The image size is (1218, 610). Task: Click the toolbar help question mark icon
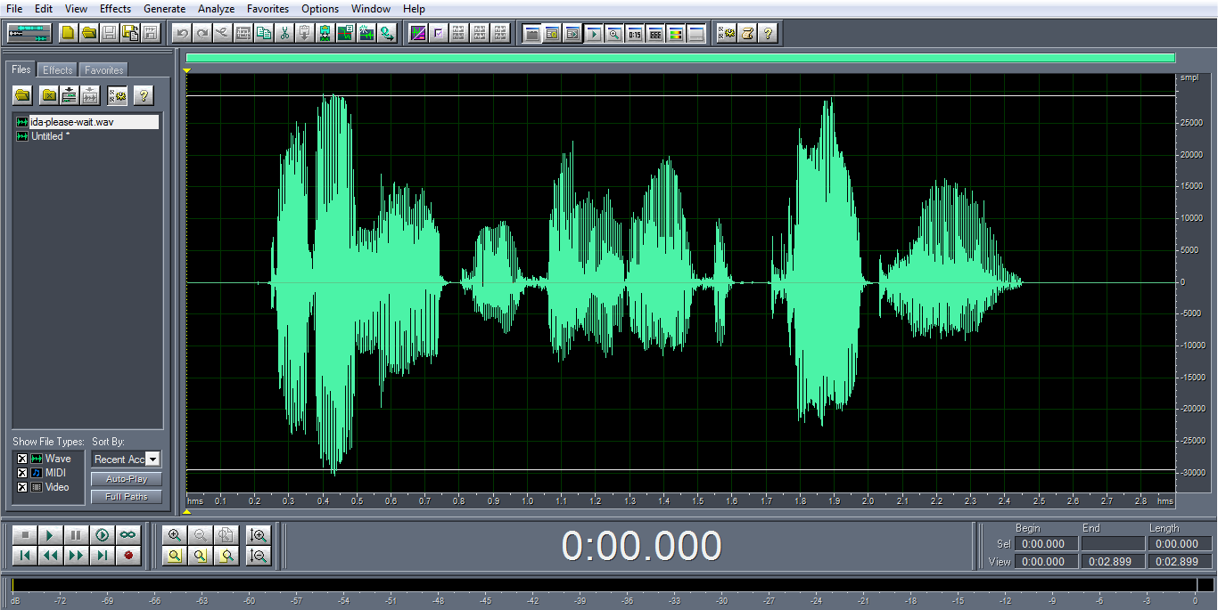pyautogui.click(x=768, y=33)
